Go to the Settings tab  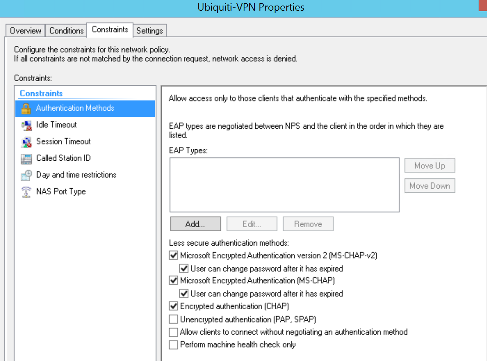[149, 31]
